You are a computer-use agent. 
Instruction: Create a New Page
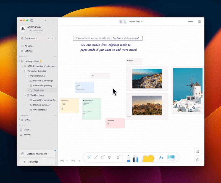point(37,162)
